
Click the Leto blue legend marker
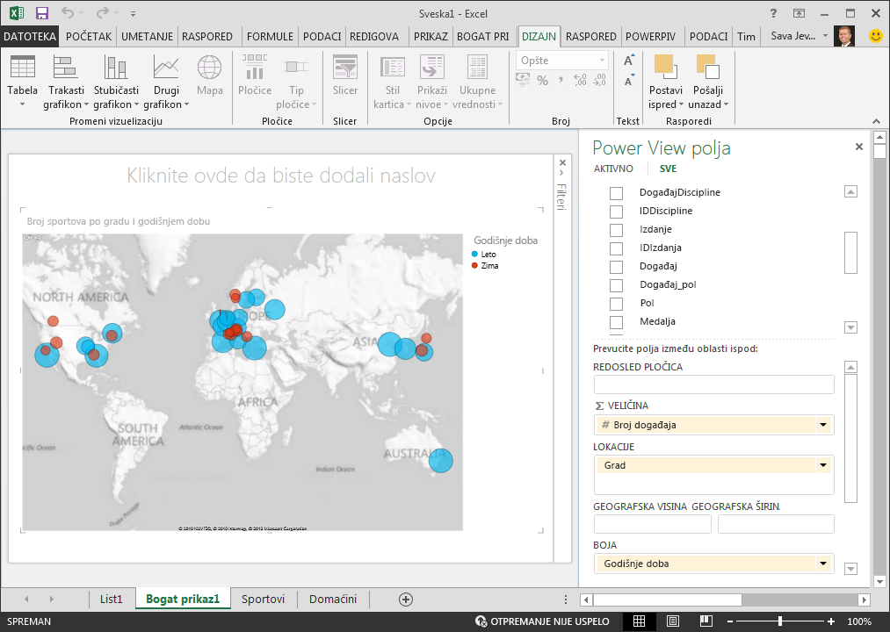tap(474, 255)
